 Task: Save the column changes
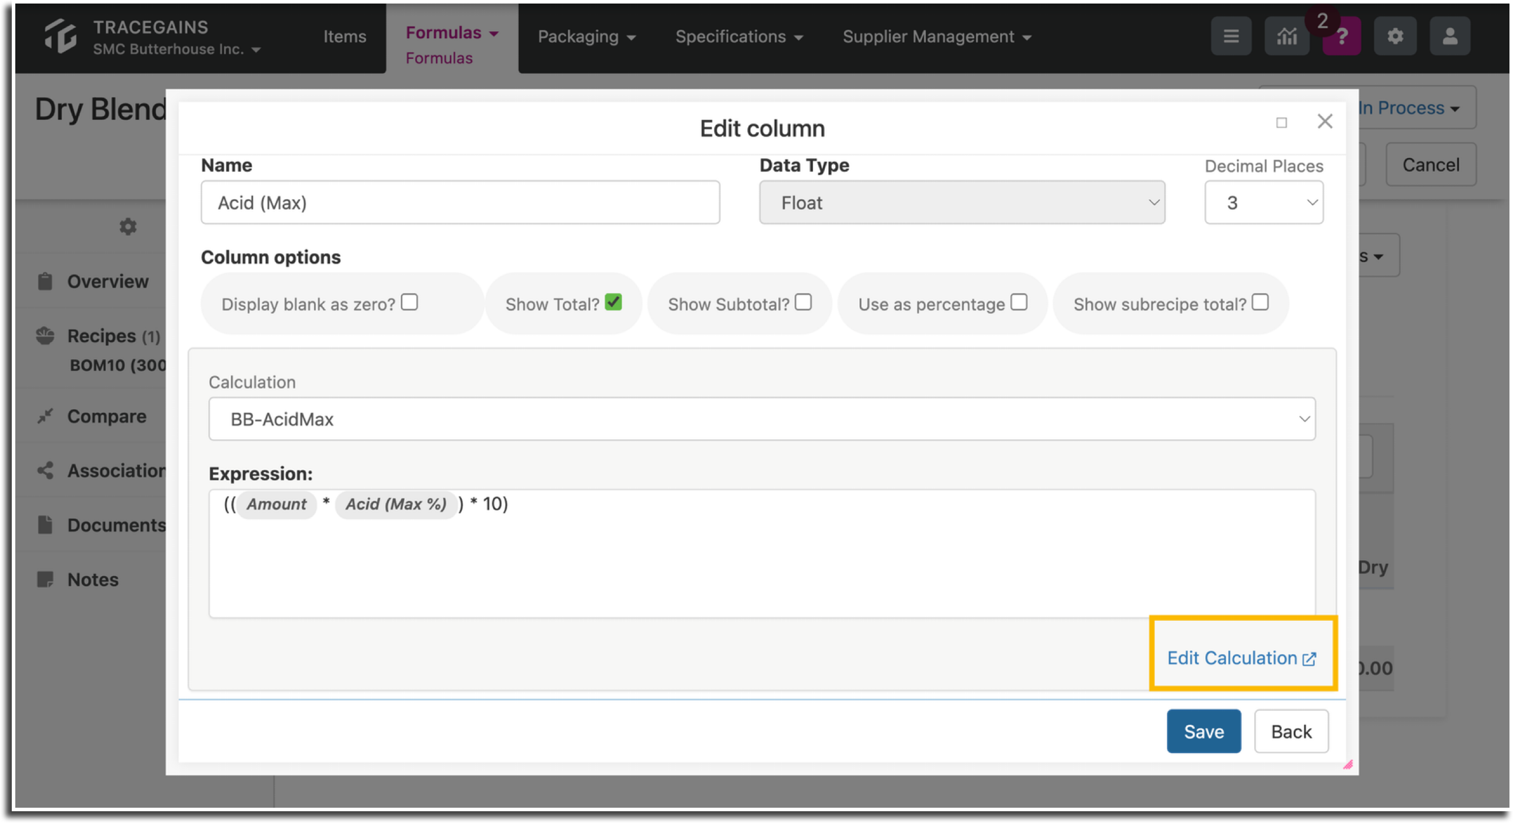point(1204,731)
